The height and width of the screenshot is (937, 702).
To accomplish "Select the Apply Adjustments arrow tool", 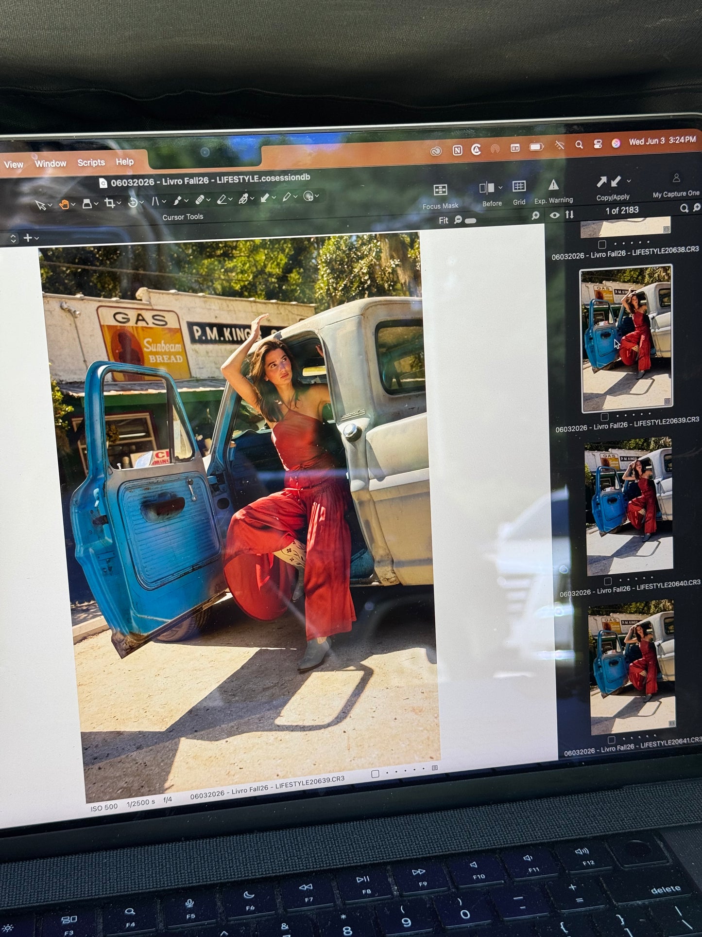I will click(x=265, y=197).
